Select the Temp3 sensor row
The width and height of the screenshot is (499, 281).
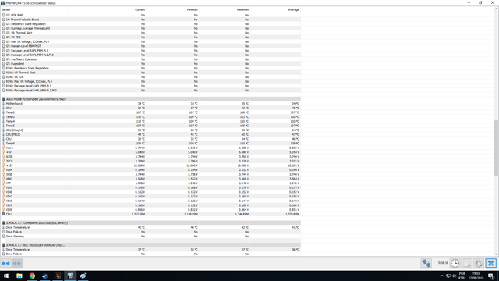point(150,117)
